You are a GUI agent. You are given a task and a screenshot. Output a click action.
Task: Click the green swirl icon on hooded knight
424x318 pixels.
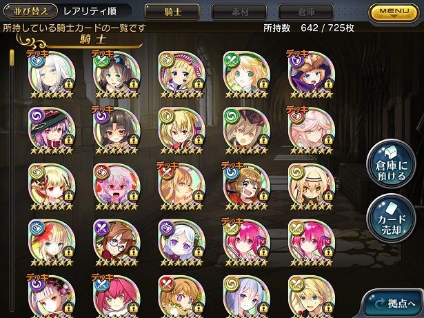pyautogui.click(x=232, y=117)
